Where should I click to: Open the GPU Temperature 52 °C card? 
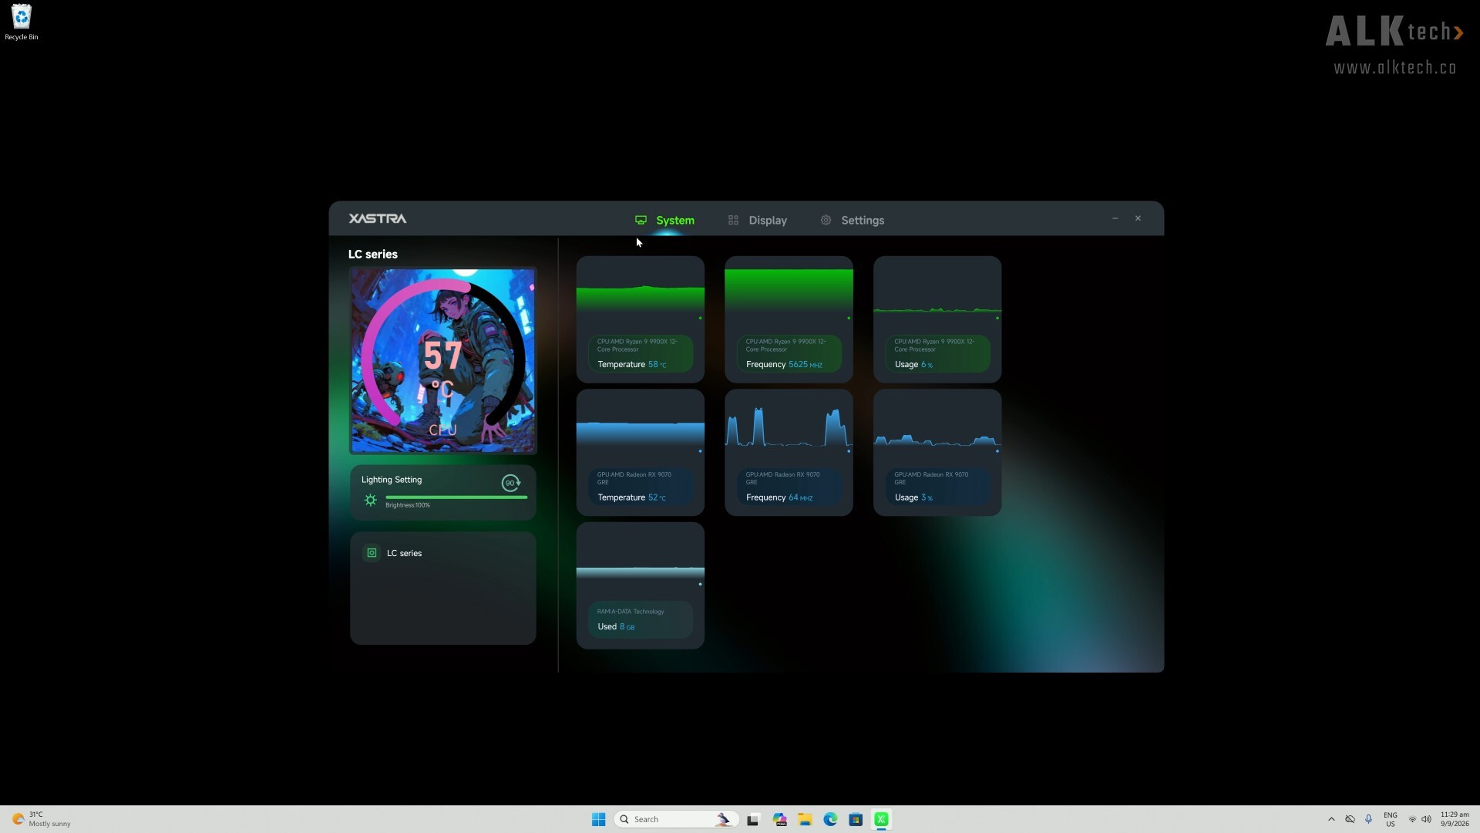point(641,453)
